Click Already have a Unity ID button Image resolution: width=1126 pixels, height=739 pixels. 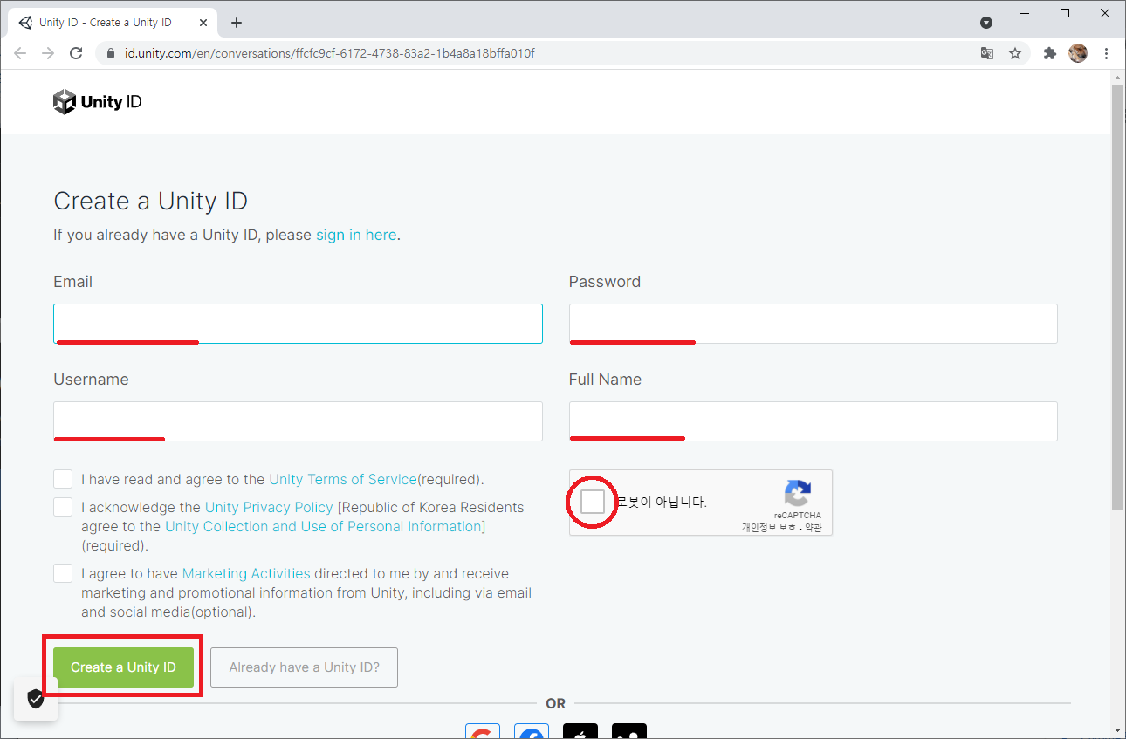[x=304, y=667]
